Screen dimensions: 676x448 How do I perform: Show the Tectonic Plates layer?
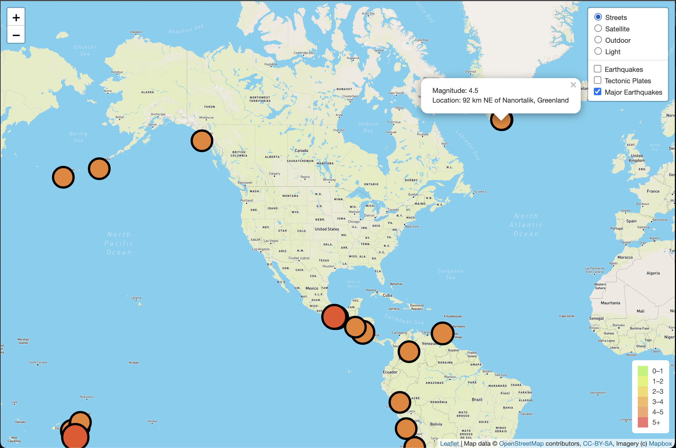click(x=598, y=80)
